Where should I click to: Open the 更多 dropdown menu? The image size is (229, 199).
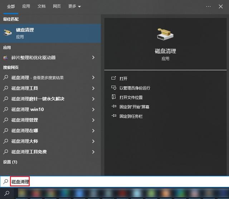tap(74, 6)
